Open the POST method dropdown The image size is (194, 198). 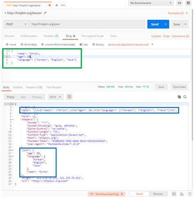click(16, 24)
